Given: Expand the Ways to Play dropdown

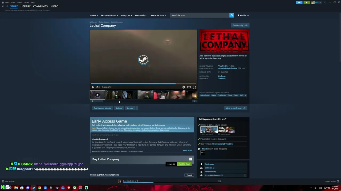Looking at the screenshot, I should point(141,15).
